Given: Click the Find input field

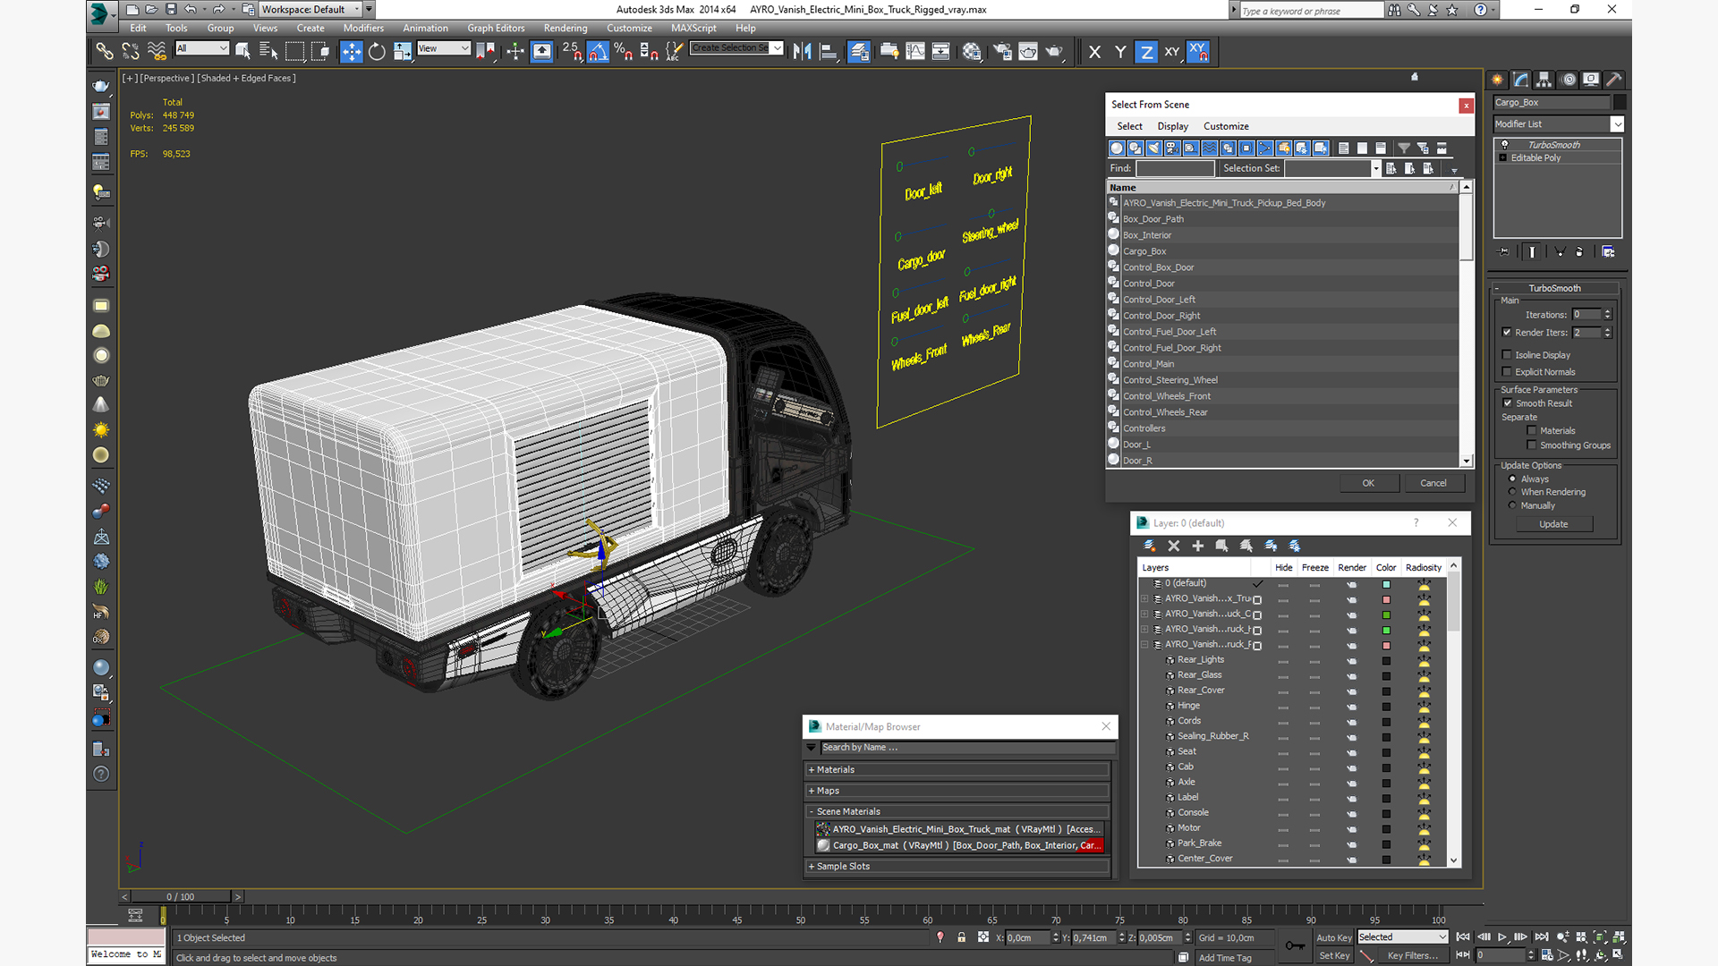Looking at the screenshot, I should click(x=1175, y=168).
